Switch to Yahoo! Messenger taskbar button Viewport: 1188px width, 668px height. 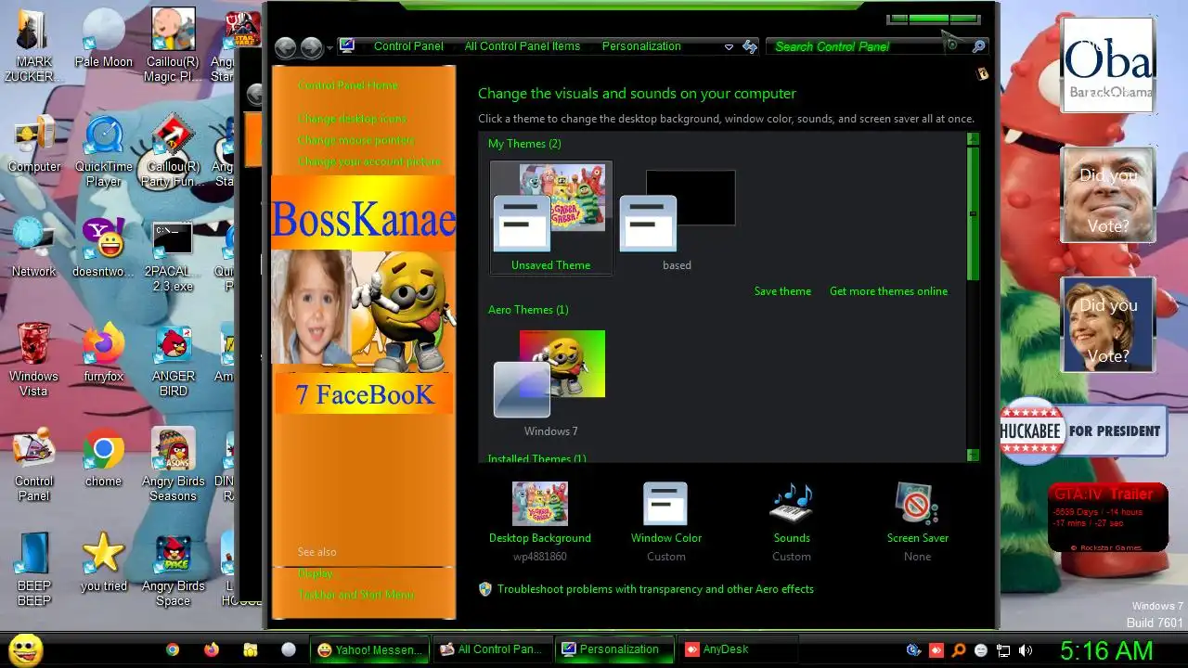(x=371, y=649)
